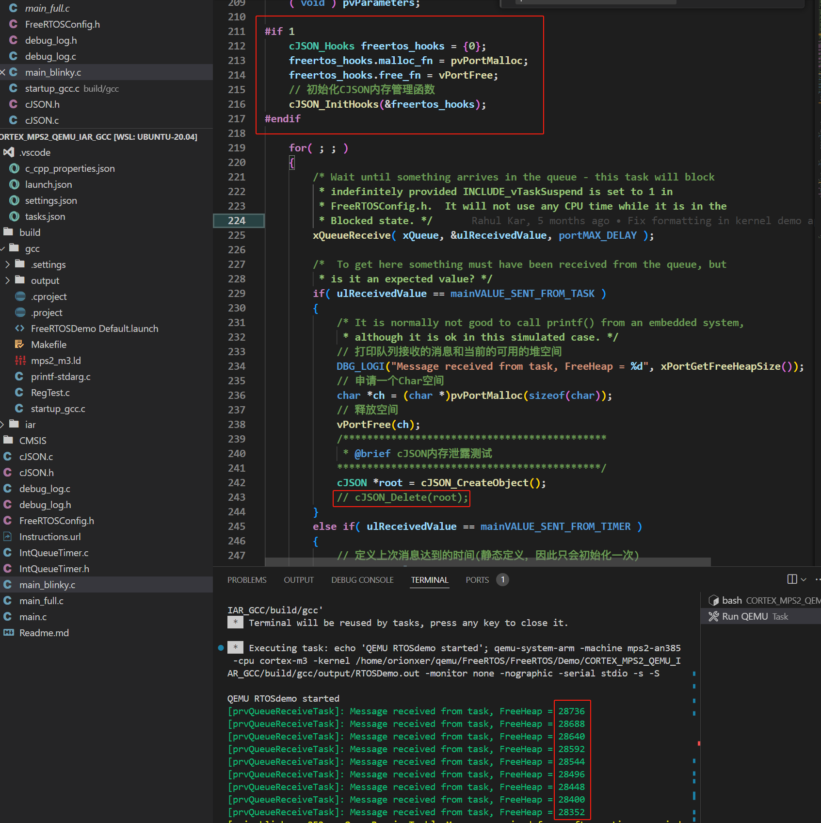Open printf-stdarg.c in gcc folder
Viewport: 821px width, 823px height.
(x=61, y=377)
